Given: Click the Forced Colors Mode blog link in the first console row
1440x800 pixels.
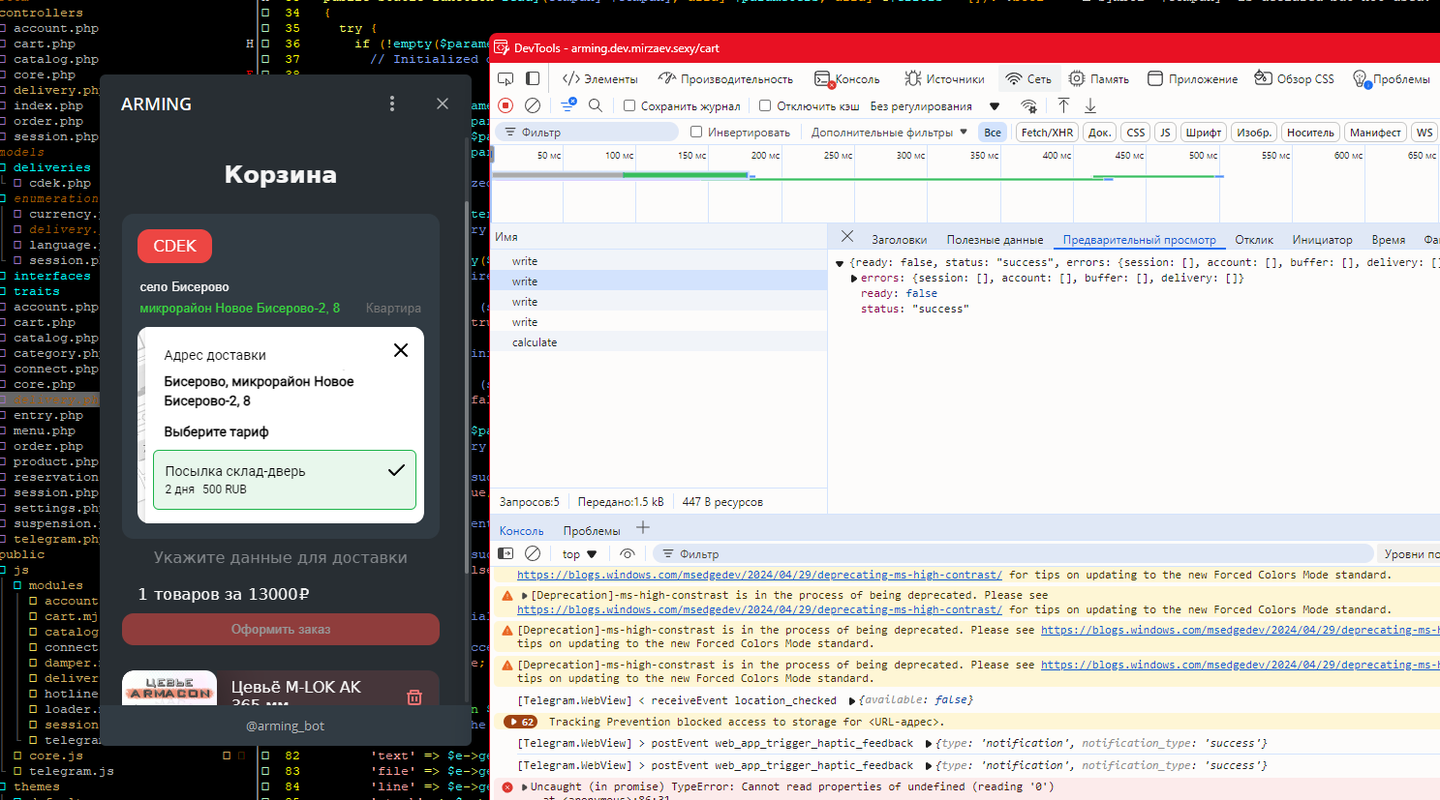Looking at the screenshot, I should (759, 575).
